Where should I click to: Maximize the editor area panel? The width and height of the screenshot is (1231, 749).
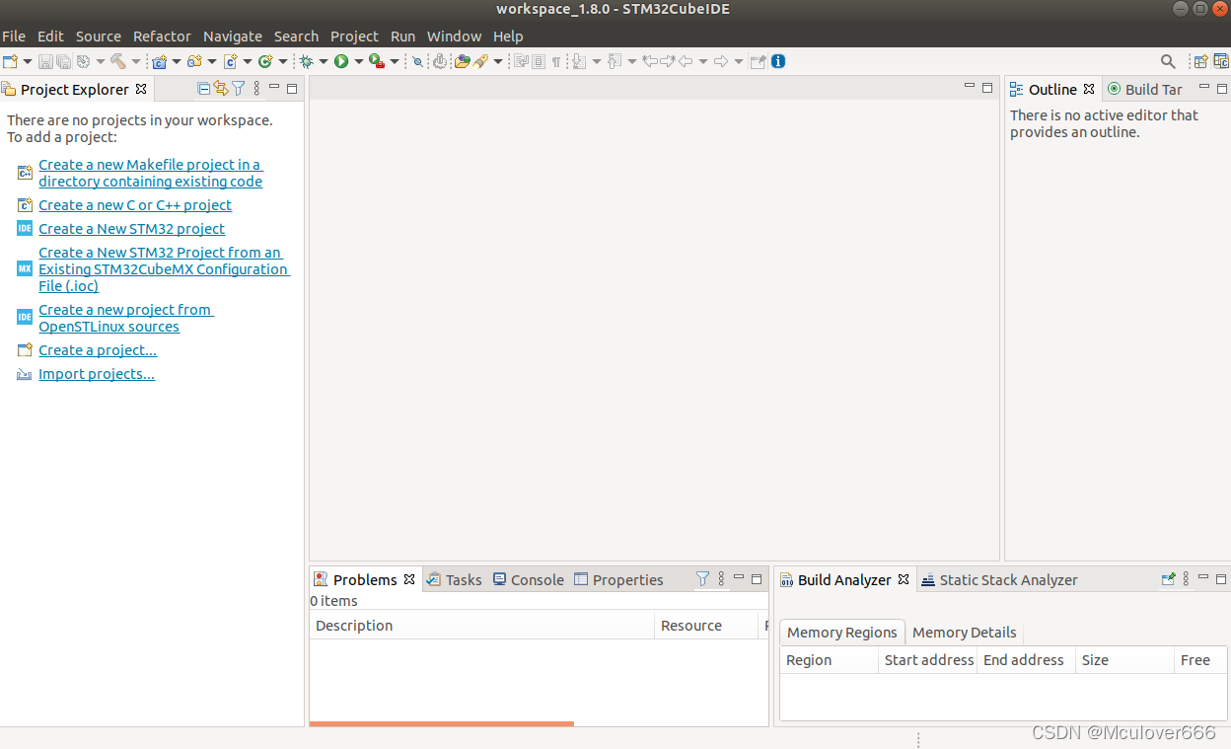point(987,88)
